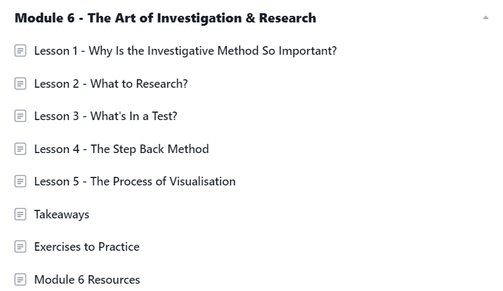Image resolution: width=503 pixels, height=291 pixels.
Task: Click the document icon beside Lesson 1
Action: [x=20, y=51]
